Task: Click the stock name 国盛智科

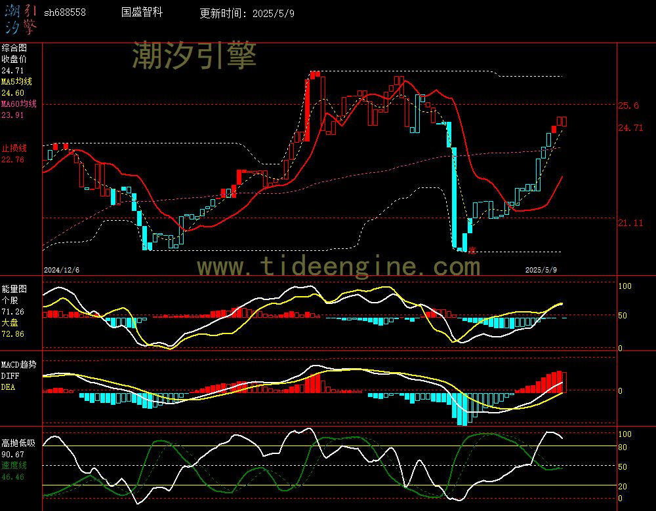Action: pyautogui.click(x=142, y=12)
